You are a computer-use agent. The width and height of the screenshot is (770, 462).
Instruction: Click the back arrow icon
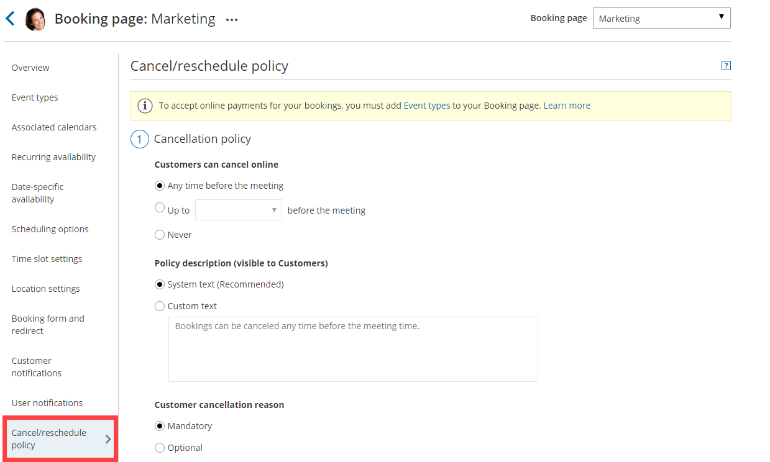point(10,19)
